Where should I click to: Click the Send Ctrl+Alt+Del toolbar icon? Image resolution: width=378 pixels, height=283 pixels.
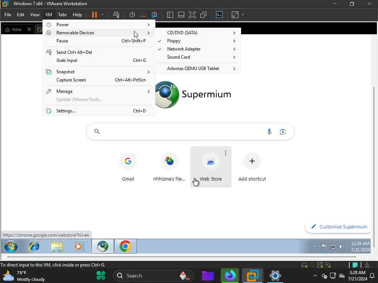[x=116, y=15]
